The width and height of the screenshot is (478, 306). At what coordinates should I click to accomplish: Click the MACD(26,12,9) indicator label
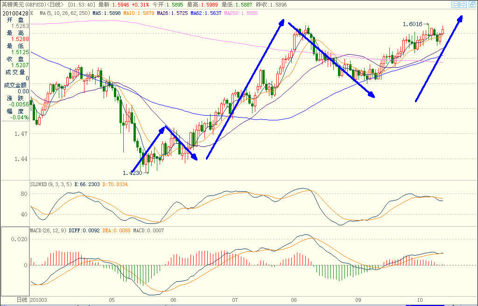click(48, 231)
